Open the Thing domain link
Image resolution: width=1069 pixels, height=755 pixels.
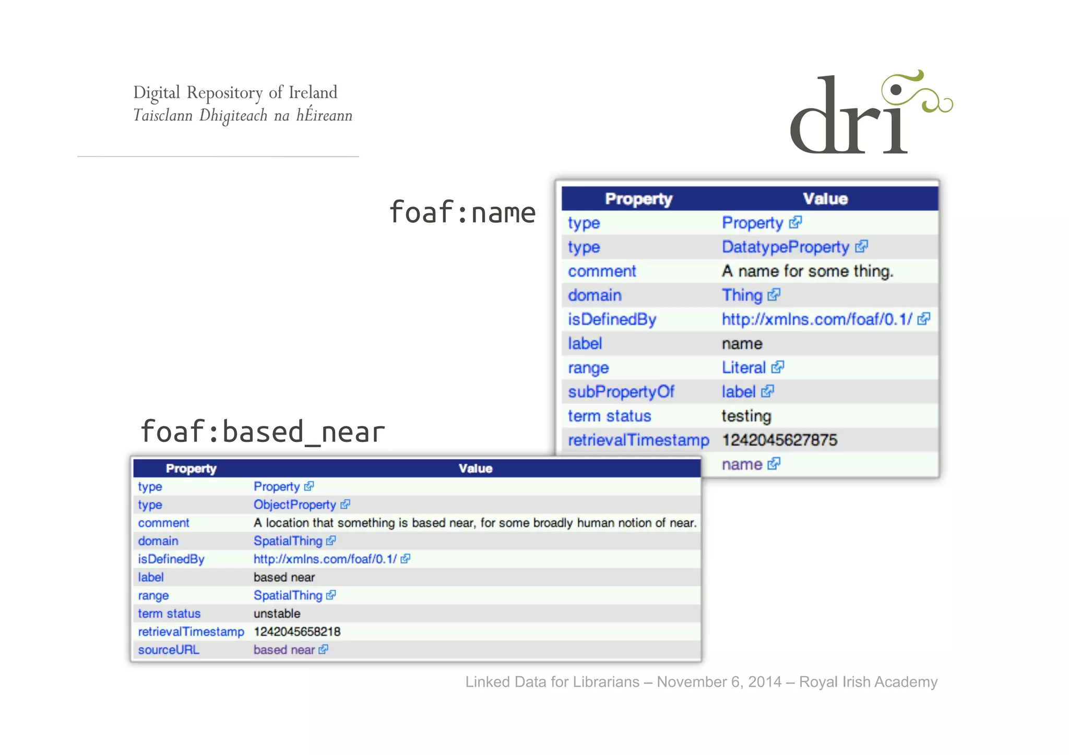[742, 295]
